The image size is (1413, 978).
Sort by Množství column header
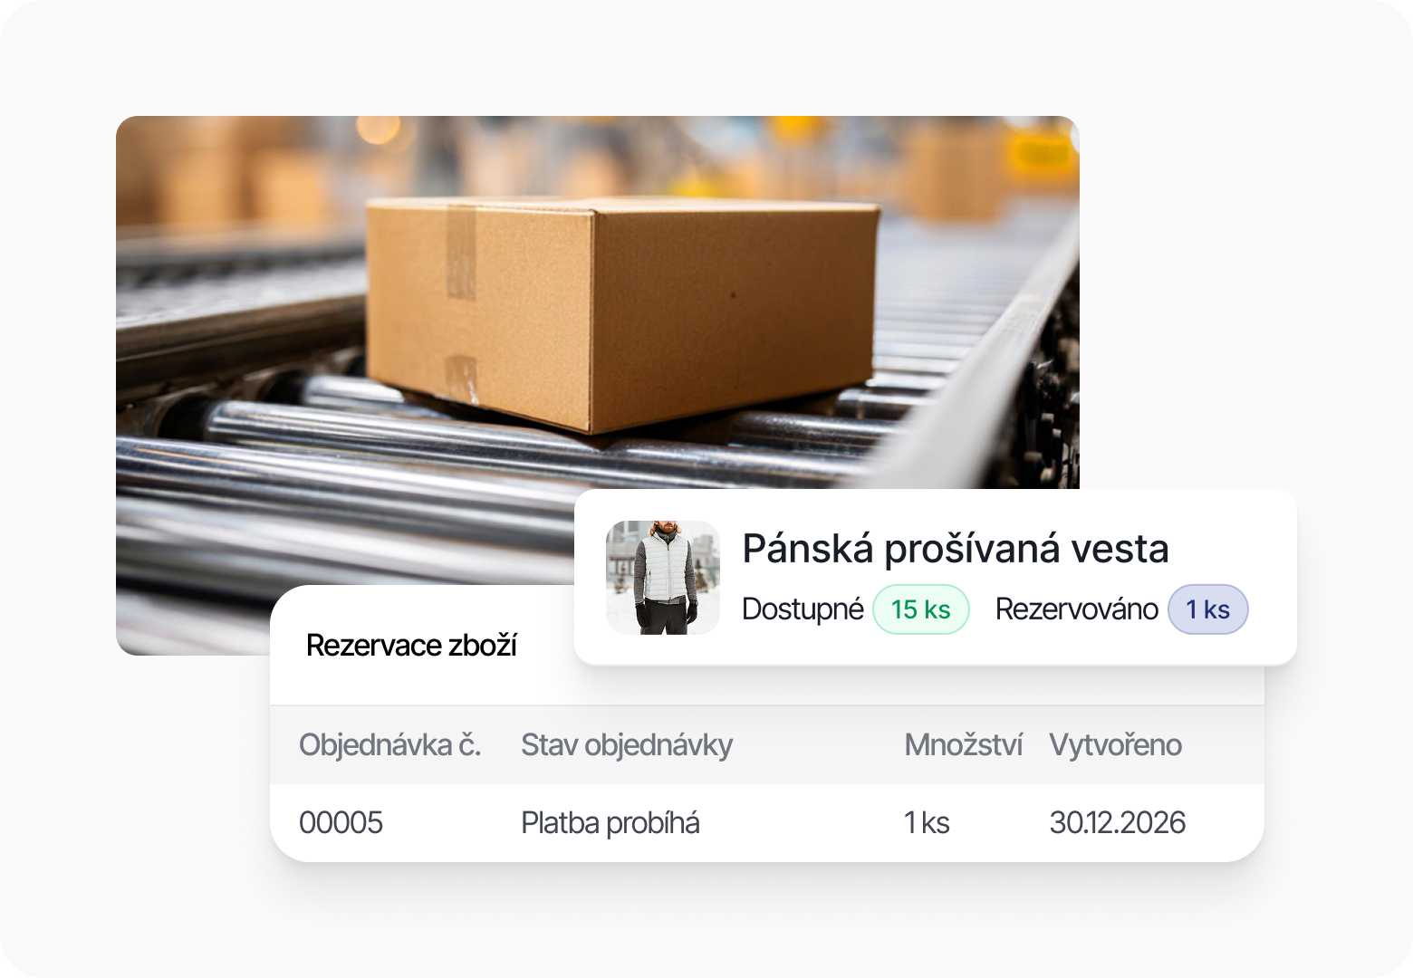(964, 745)
